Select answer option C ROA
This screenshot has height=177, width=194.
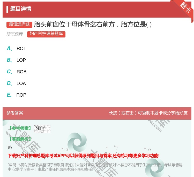click(17, 72)
